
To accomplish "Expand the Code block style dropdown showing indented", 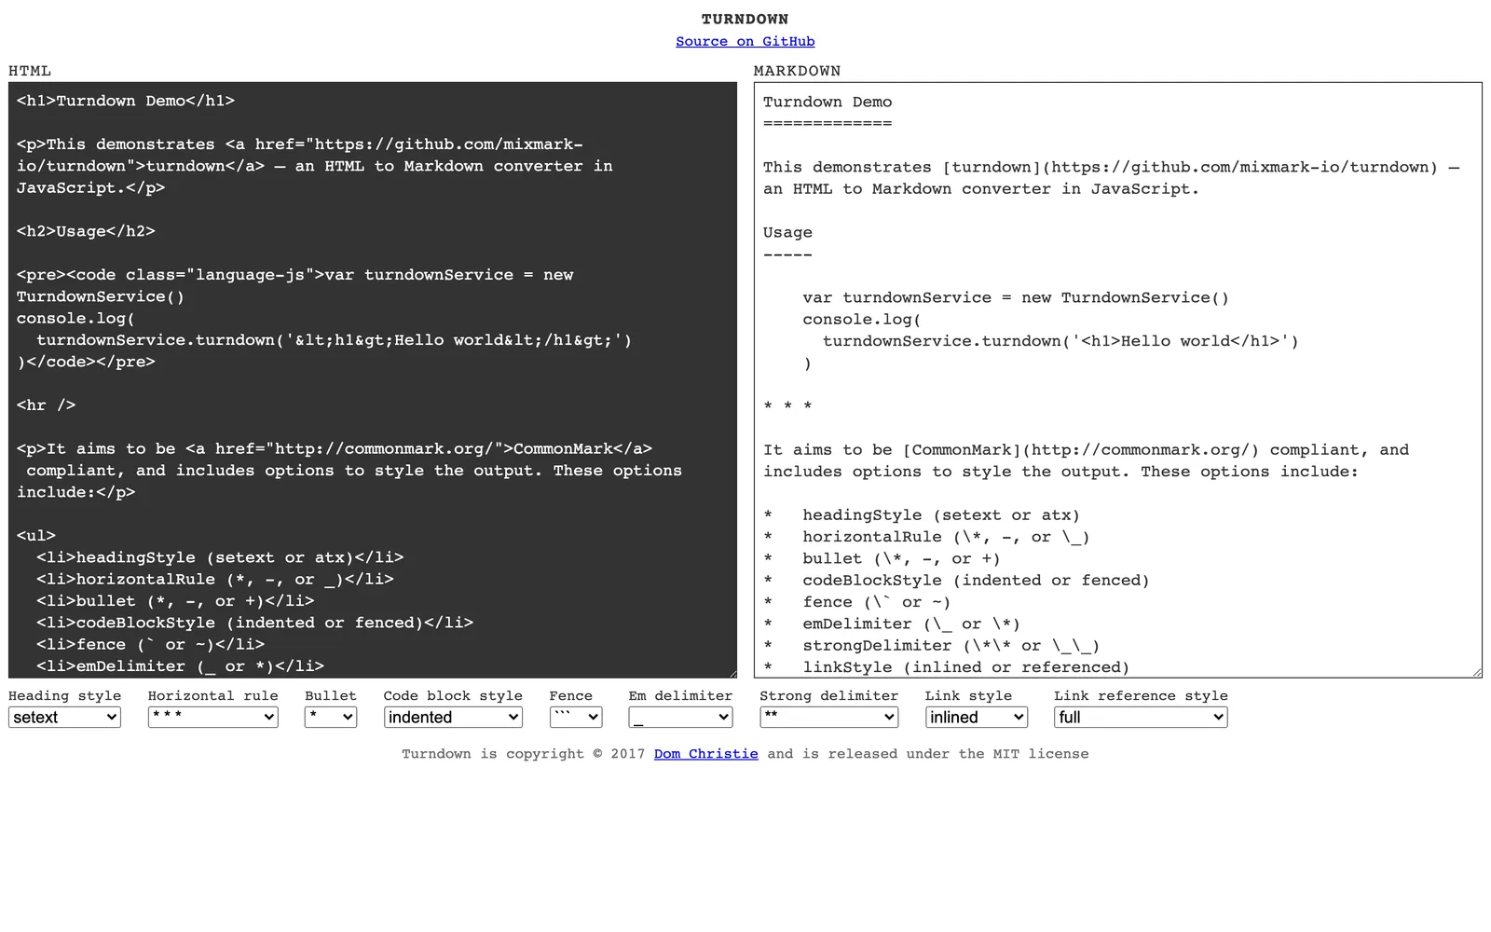I will pos(453,717).
